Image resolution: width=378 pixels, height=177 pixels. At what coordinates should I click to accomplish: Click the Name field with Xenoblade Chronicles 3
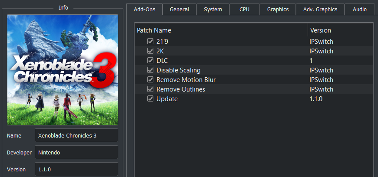click(76, 135)
